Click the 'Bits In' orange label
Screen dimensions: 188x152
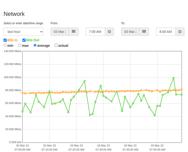pos(12,40)
